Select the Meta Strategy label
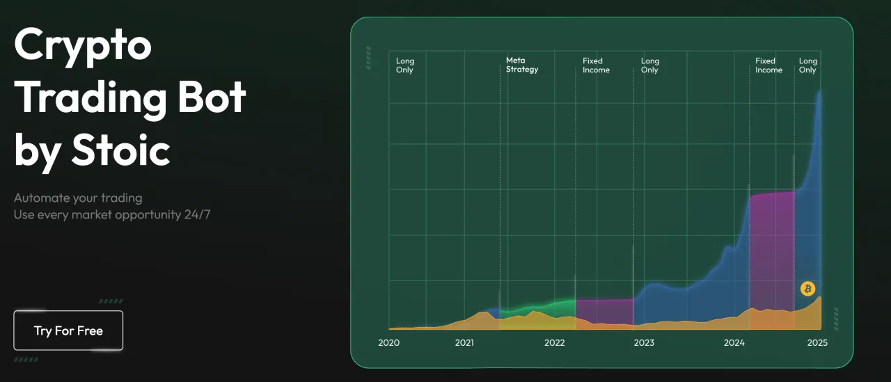891x382 pixels. (522, 65)
